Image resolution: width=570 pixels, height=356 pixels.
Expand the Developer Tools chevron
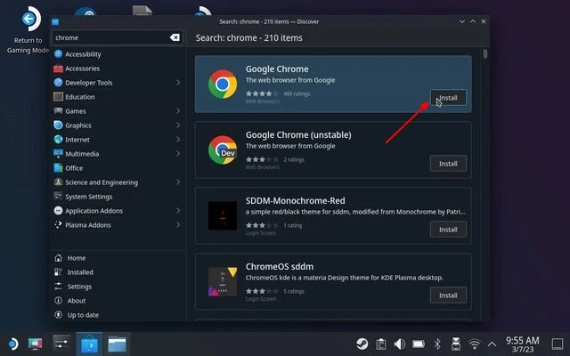178,83
